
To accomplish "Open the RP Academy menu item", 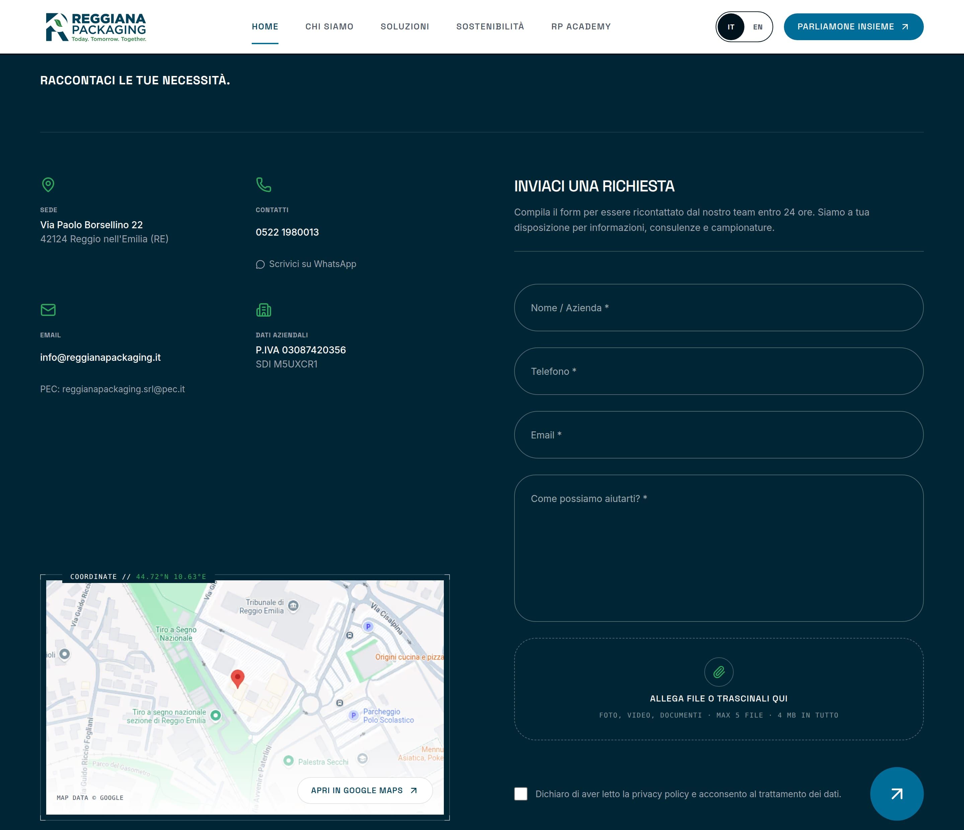I will pos(581,26).
